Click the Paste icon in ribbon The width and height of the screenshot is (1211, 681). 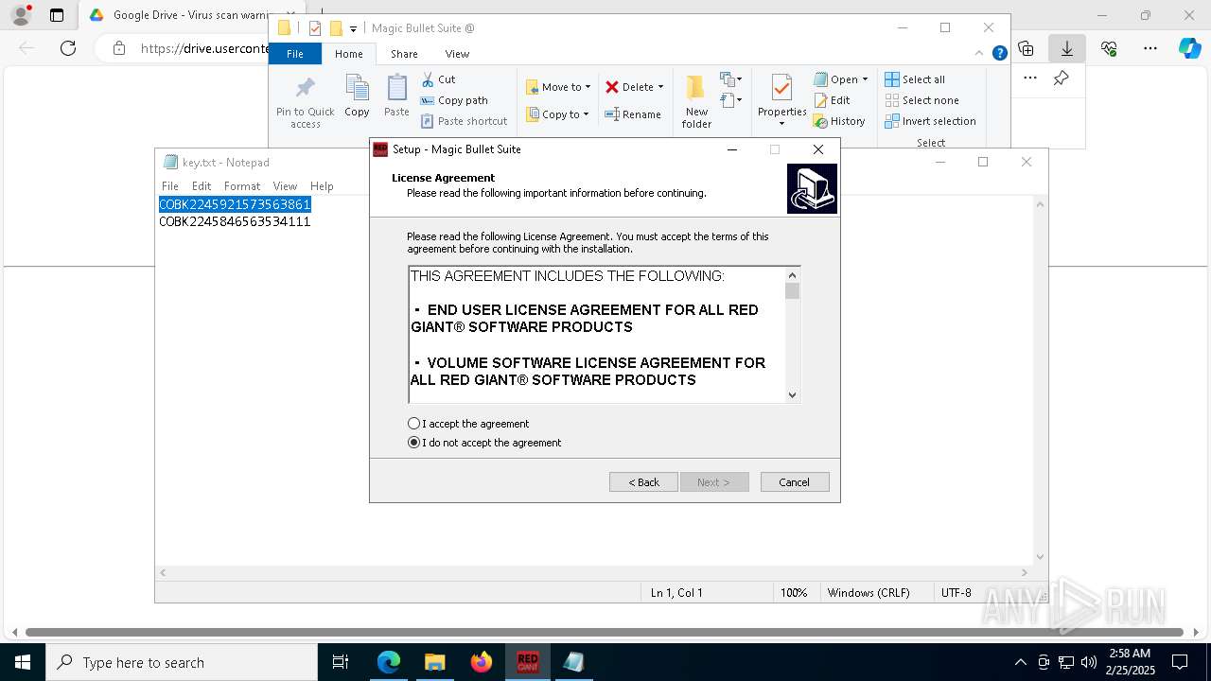396,96
